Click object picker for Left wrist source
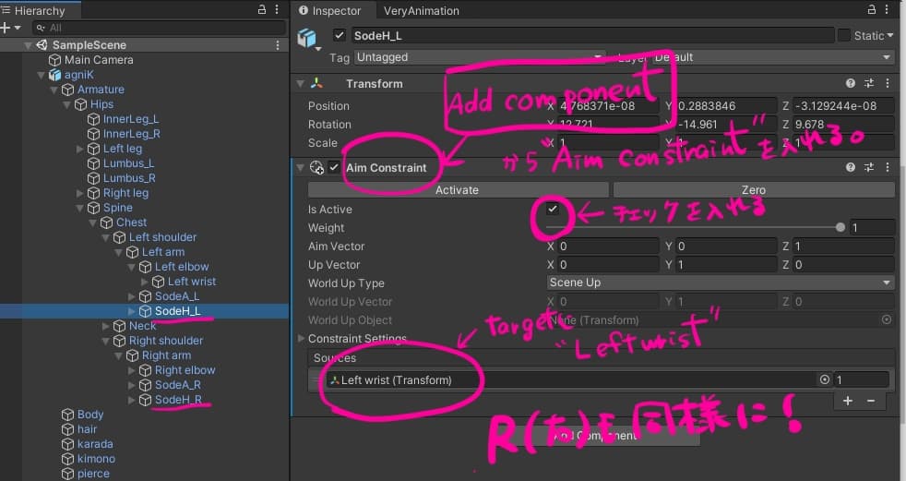Image resolution: width=906 pixels, height=481 pixels. [x=824, y=379]
